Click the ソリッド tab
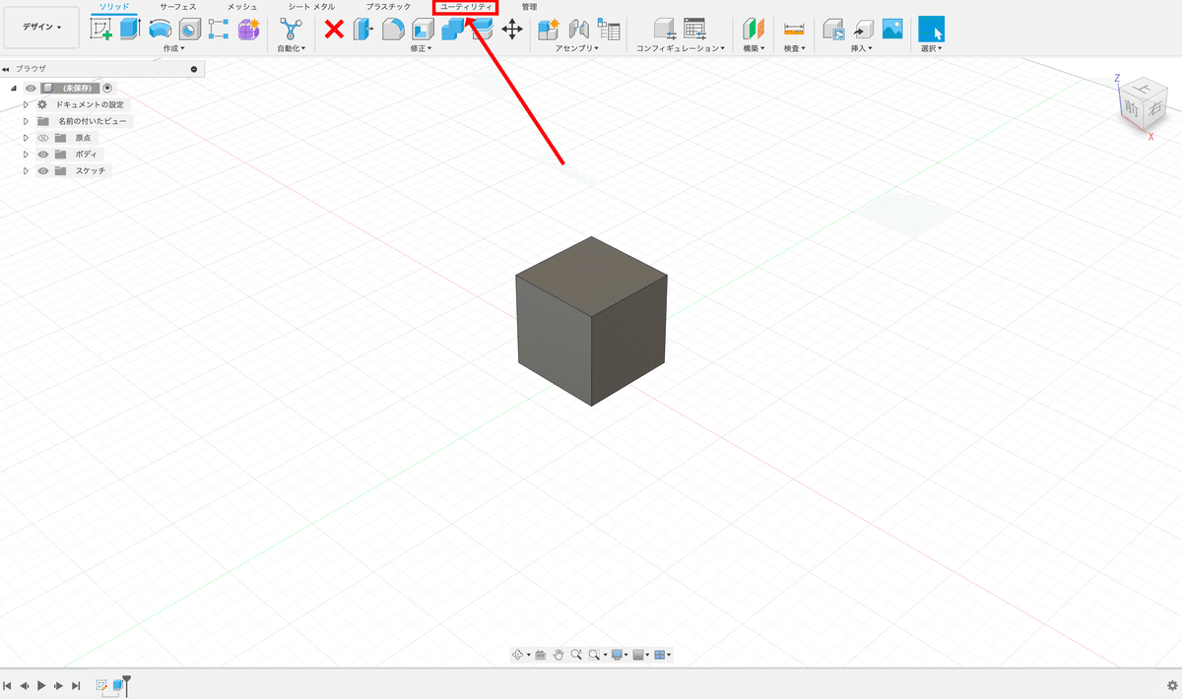This screenshot has height=699, width=1182. coord(114,7)
